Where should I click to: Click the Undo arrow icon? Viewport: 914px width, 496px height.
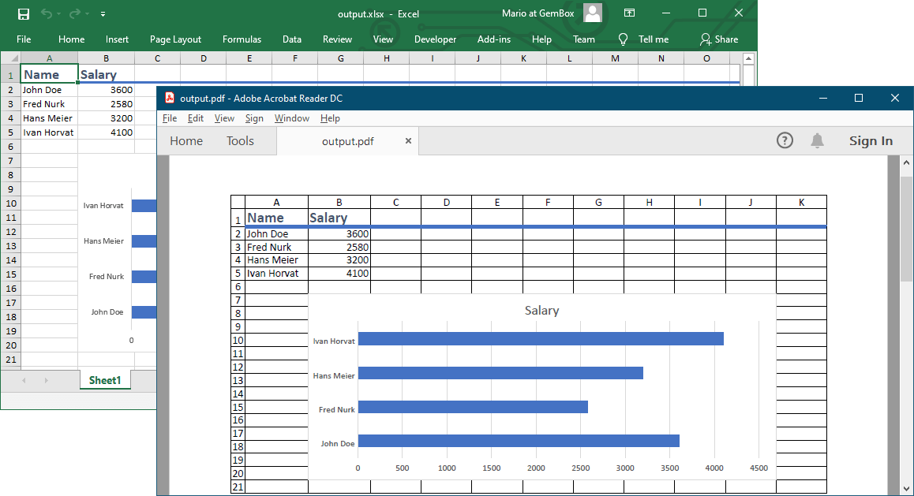[47, 13]
